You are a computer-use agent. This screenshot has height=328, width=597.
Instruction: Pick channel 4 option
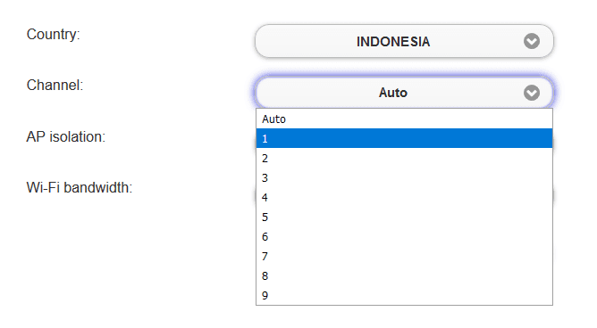[x=404, y=197]
